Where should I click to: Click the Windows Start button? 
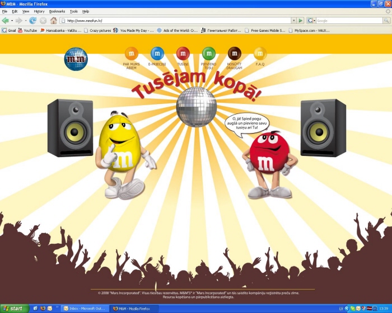pos(15,309)
